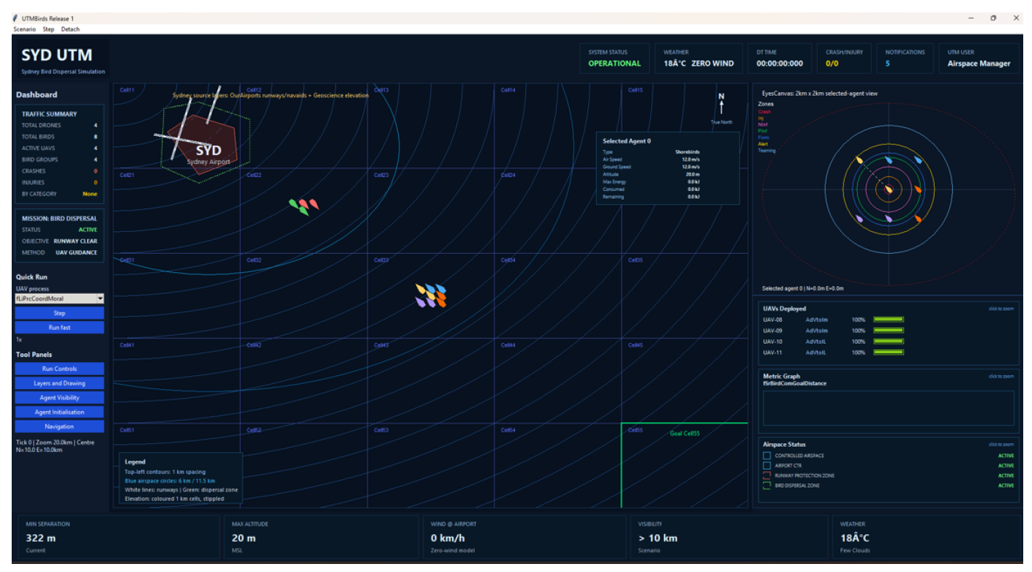Image resolution: width=1032 pixels, height=572 pixels.
Task: Click the UTMBirds feather icon in the title bar
Action: (x=15, y=18)
